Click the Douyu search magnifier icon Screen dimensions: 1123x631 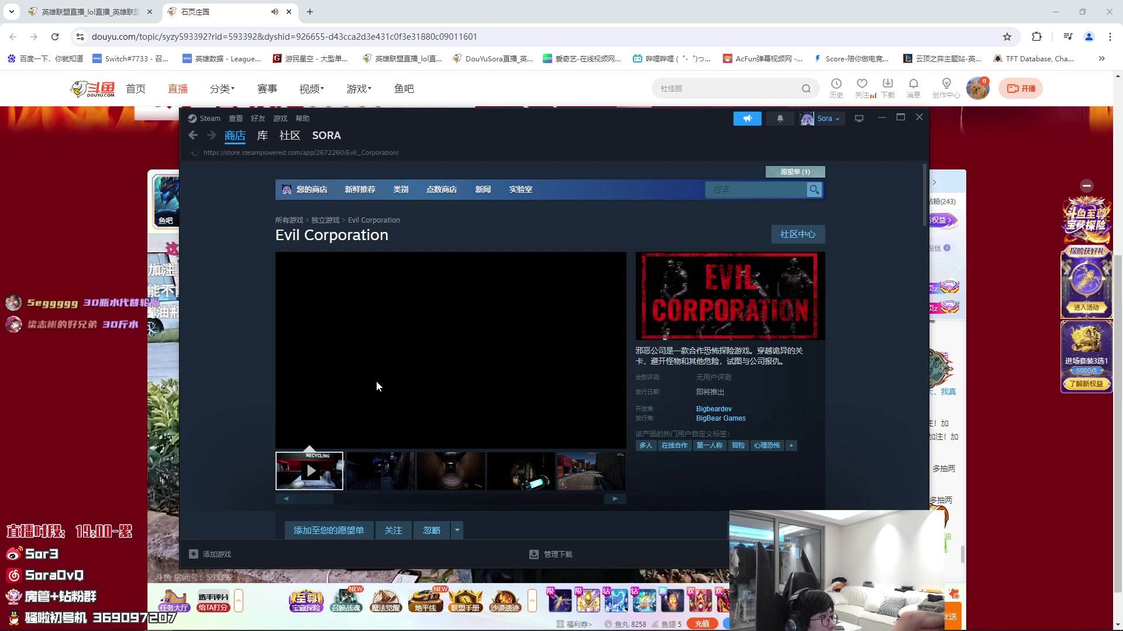(x=806, y=89)
